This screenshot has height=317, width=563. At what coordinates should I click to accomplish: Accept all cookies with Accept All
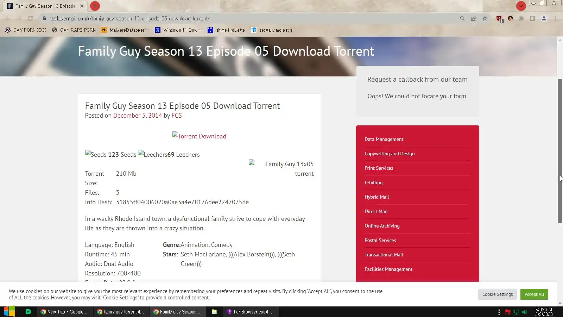click(534, 294)
